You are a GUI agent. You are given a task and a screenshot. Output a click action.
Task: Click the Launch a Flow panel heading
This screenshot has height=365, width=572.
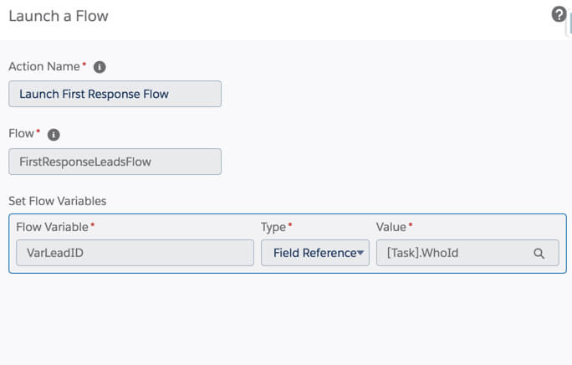pos(58,16)
